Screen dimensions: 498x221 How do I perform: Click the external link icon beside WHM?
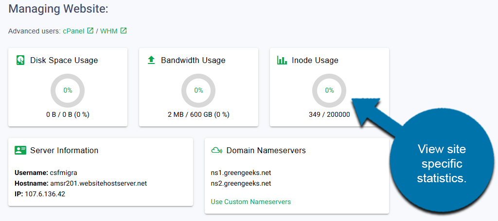124,31
